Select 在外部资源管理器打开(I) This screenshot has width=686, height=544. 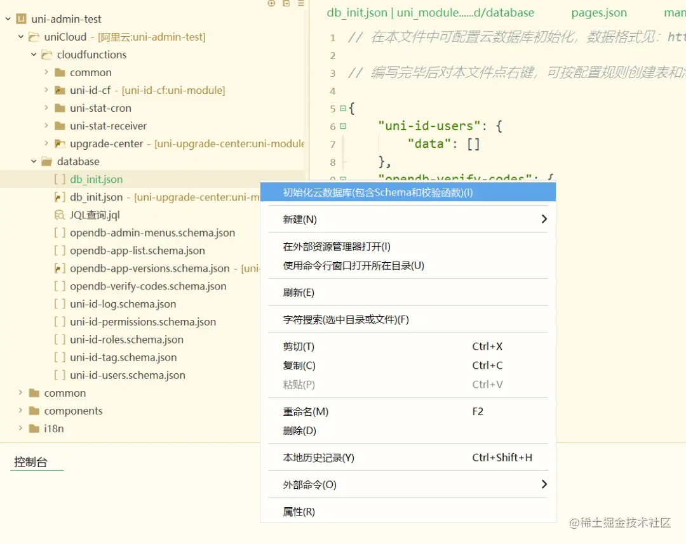pyautogui.click(x=408, y=247)
